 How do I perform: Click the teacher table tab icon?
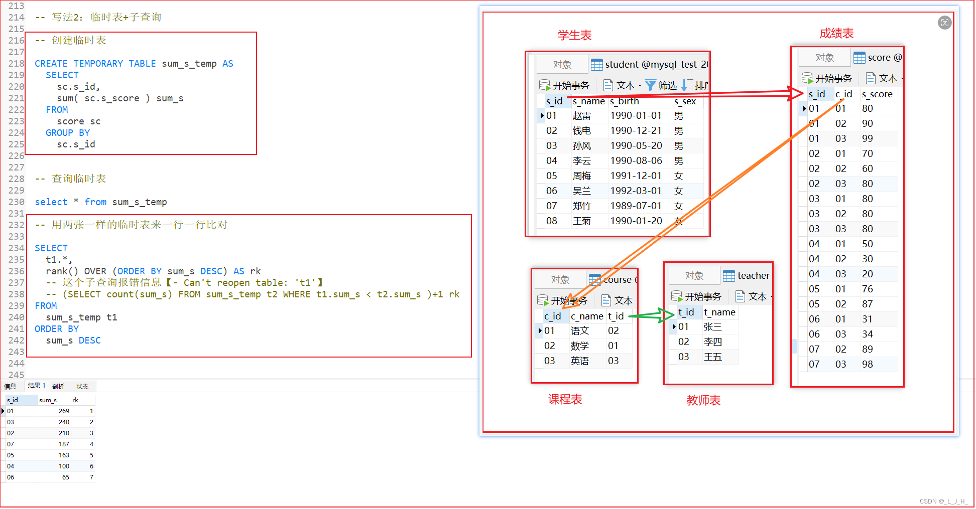728,276
